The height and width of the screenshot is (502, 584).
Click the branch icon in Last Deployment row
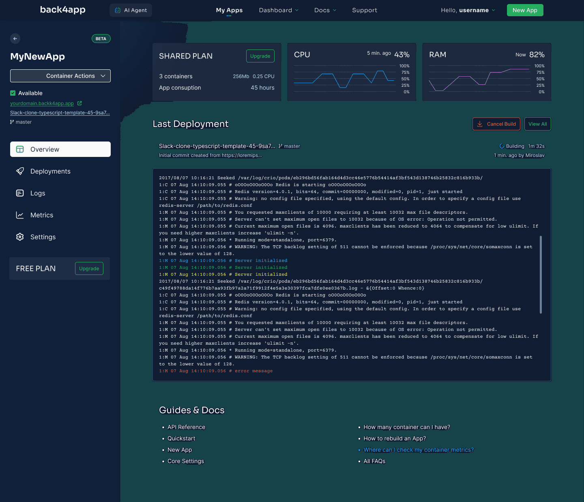tap(280, 146)
